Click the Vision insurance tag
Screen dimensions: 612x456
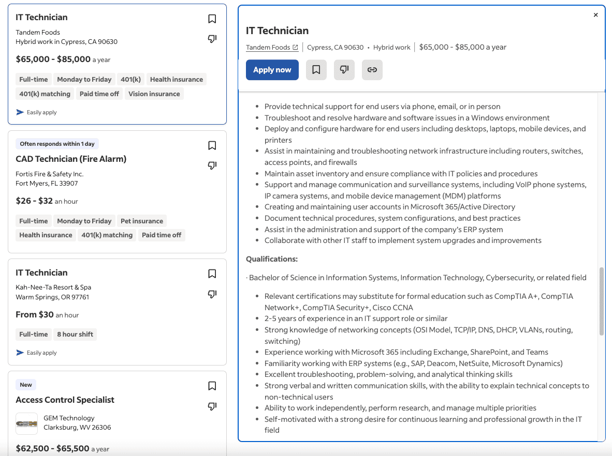coord(154,94)
